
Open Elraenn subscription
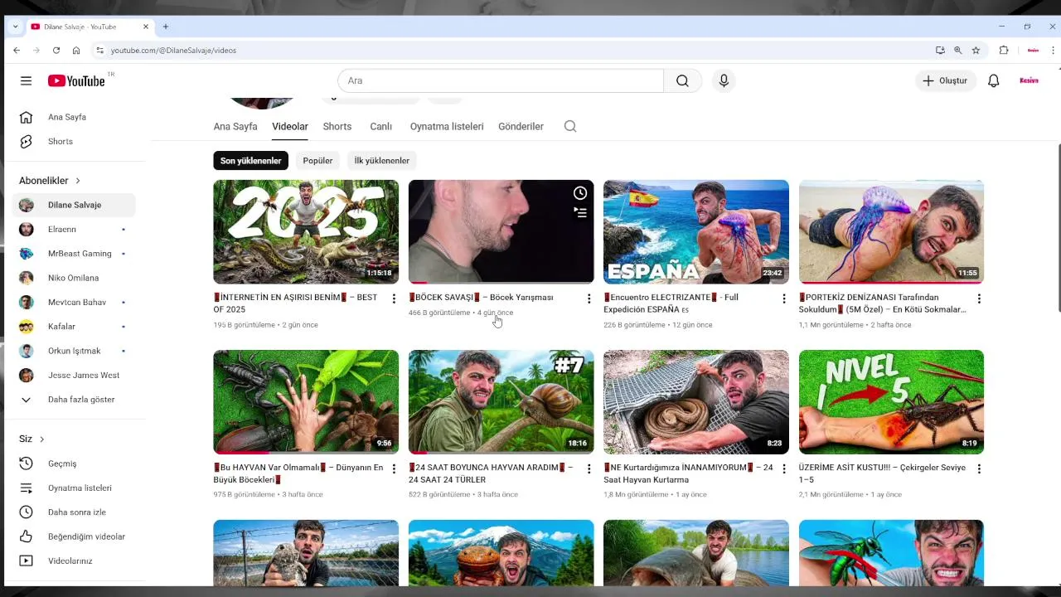(75, 229)
